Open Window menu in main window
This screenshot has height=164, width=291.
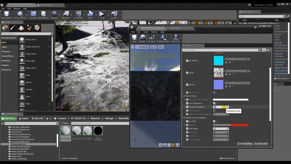[x=17, y=8]
